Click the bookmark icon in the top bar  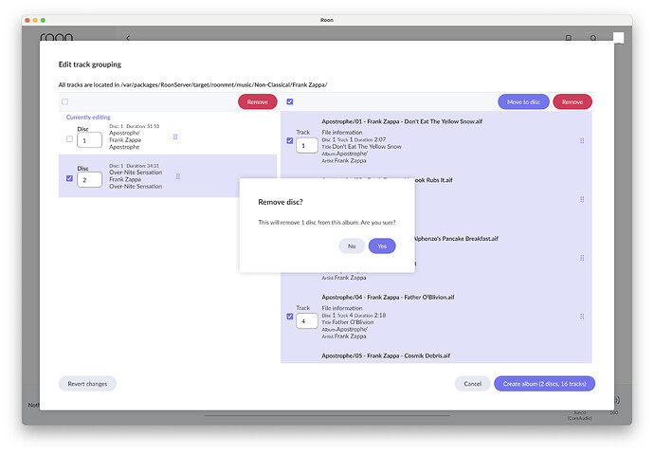pyautogui.click(x=569, y=39)
